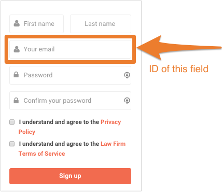Tick the Law Firm Terms of Service checkbox
Screen dimensions: 222x192
tap(12, 144)
